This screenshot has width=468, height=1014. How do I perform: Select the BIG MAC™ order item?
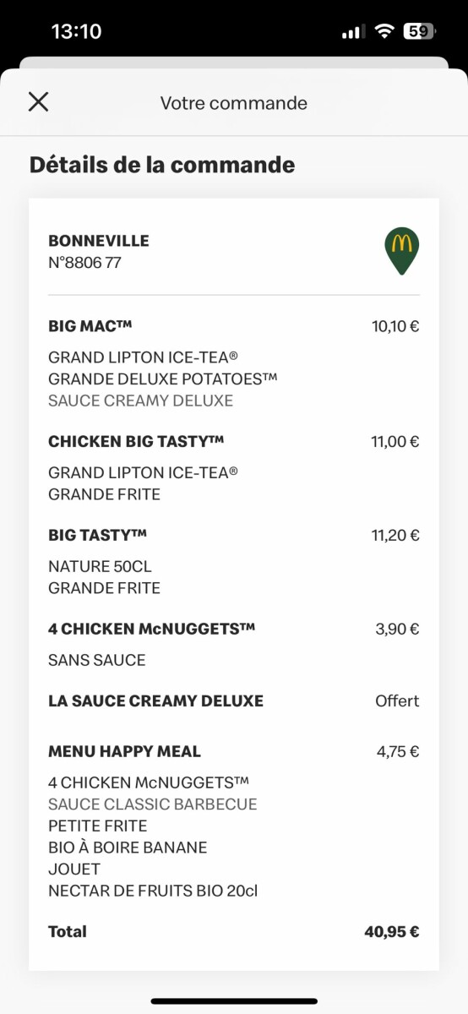90,325
